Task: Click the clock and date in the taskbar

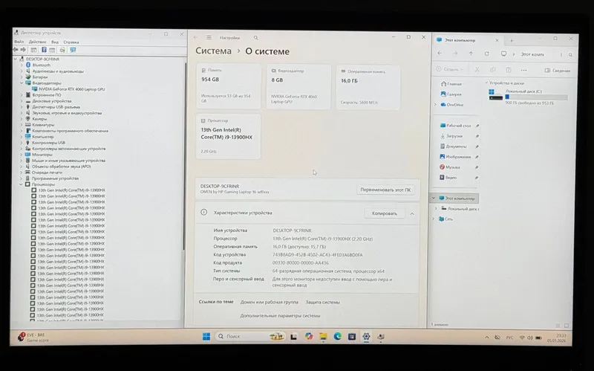Action: 556,338
